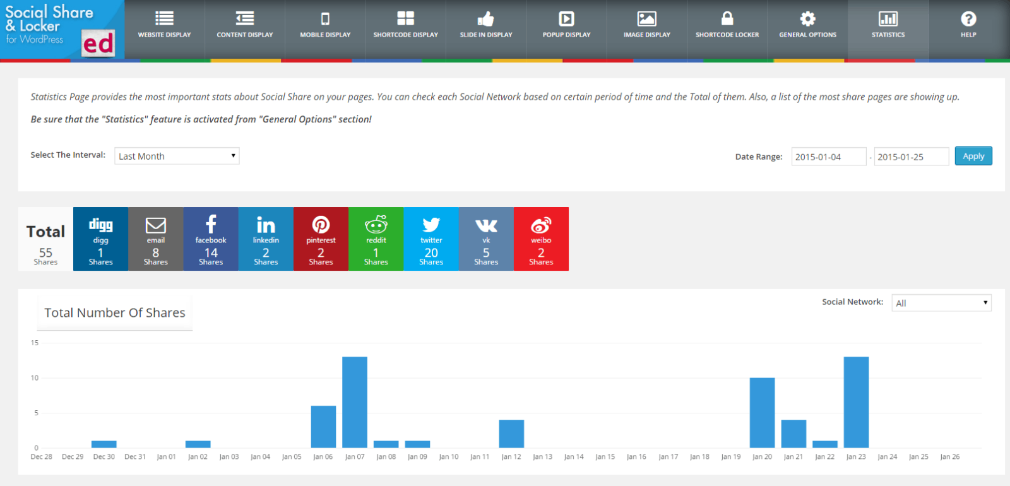Open Slide In Display thumbs-up icon
The image size is (1010, 486).
(x=486, y=19)
